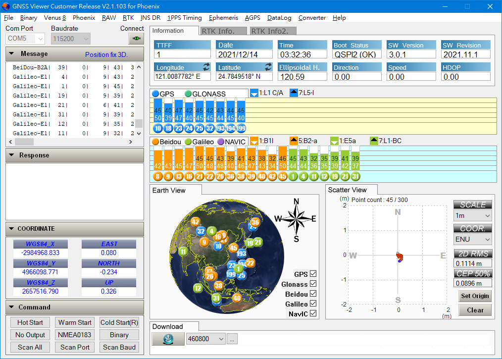Uncheck the GPS checkbox in Earth View
Viewport: 502px width, 359px height.
point(313,274)
